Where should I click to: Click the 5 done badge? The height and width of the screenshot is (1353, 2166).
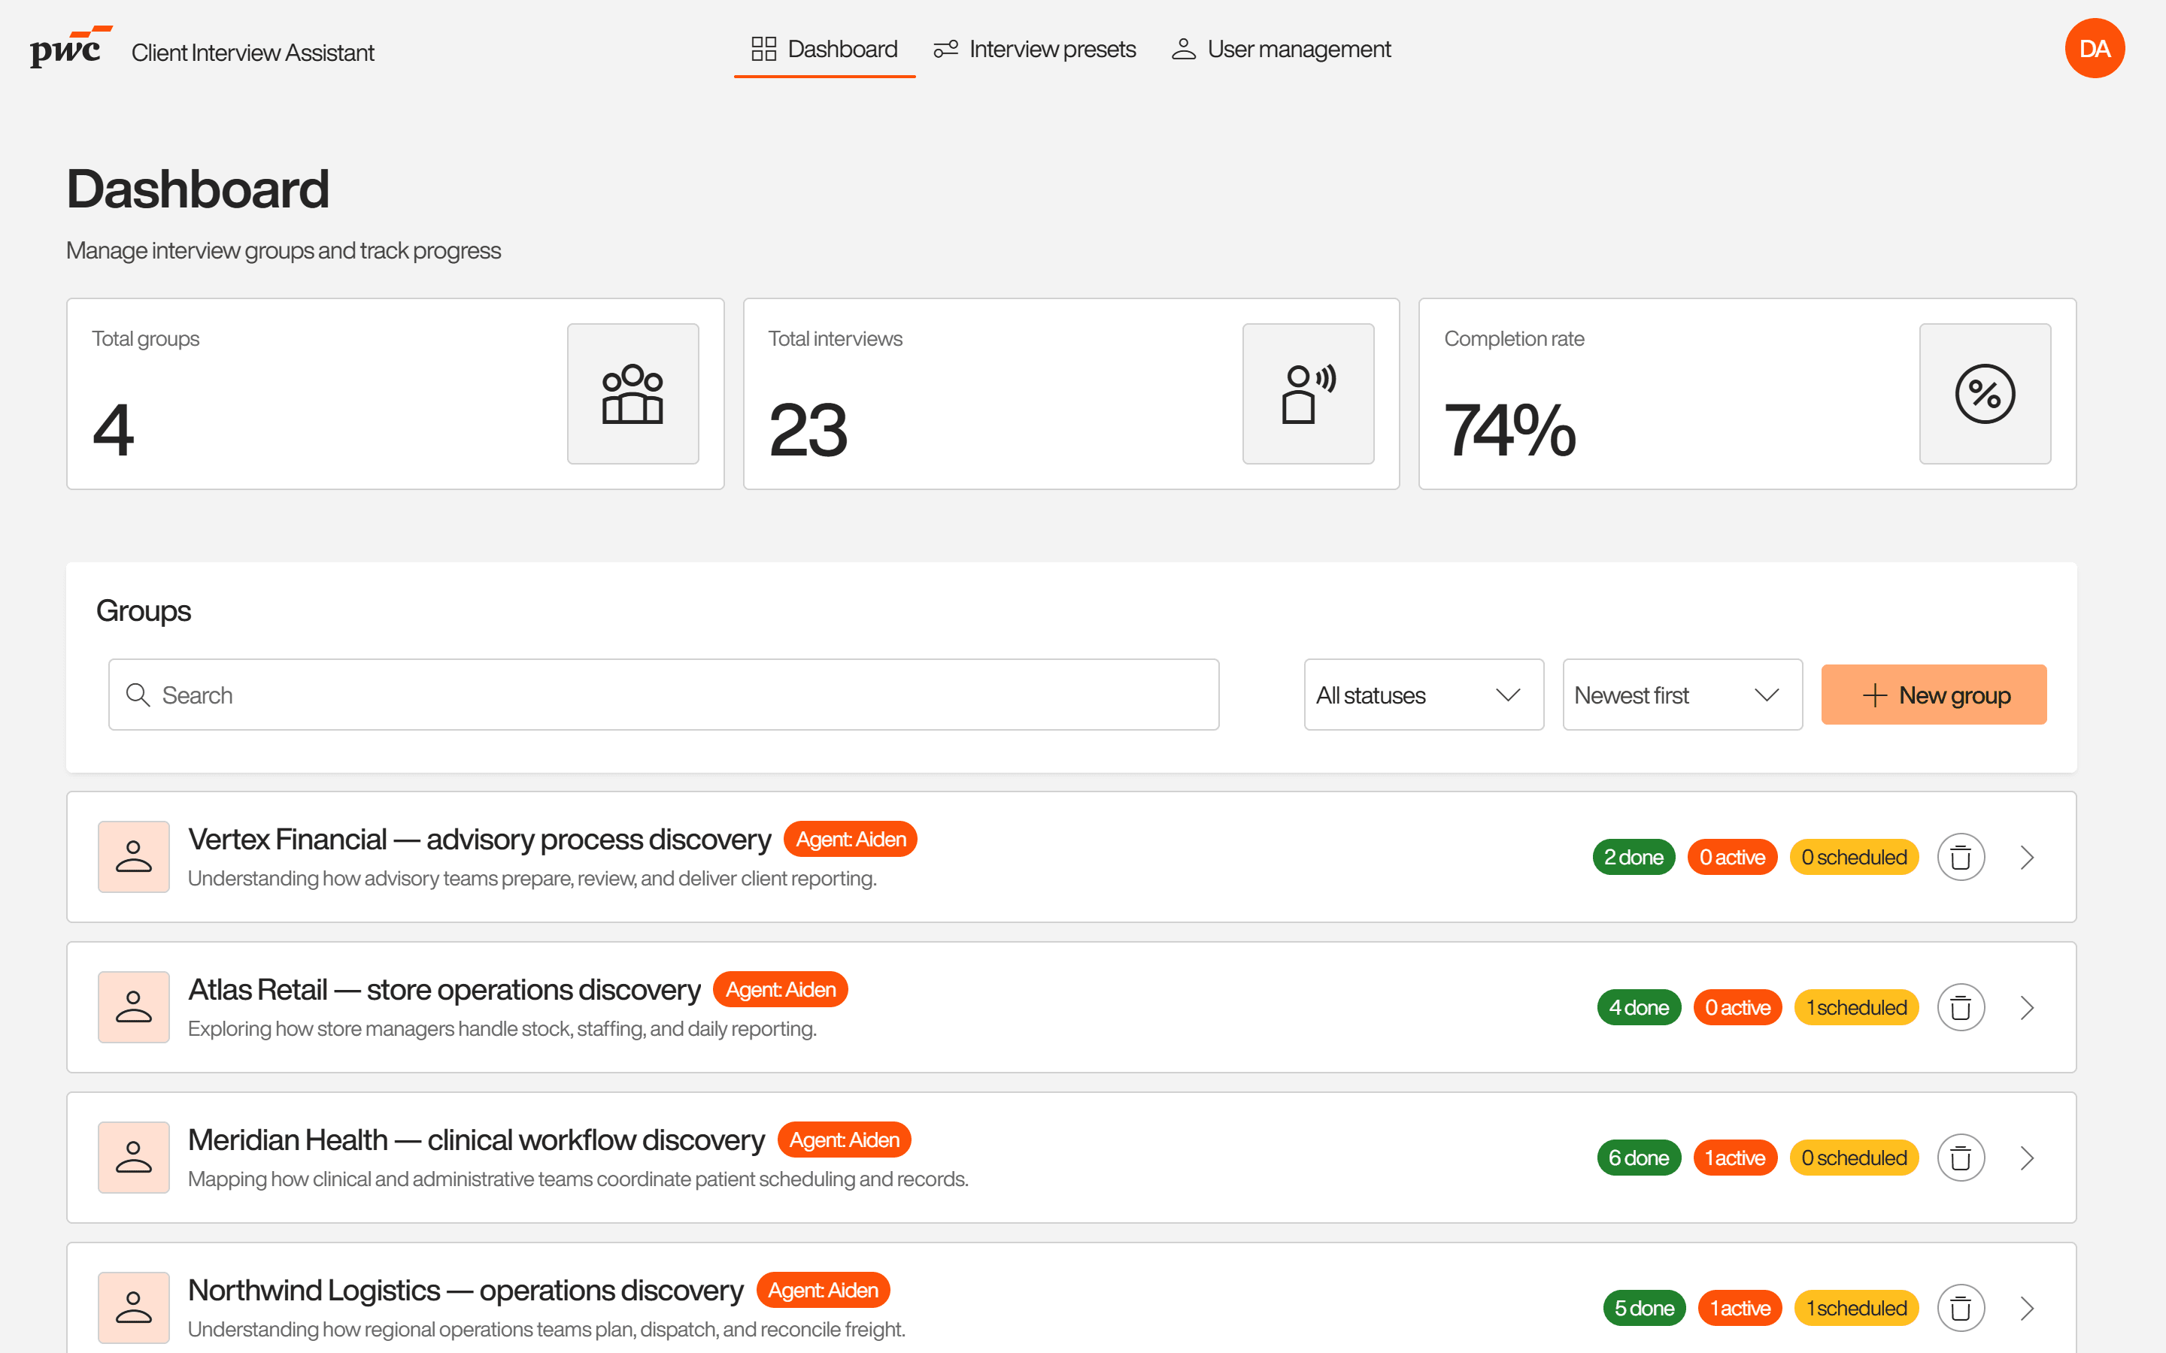[1644, 1308]
